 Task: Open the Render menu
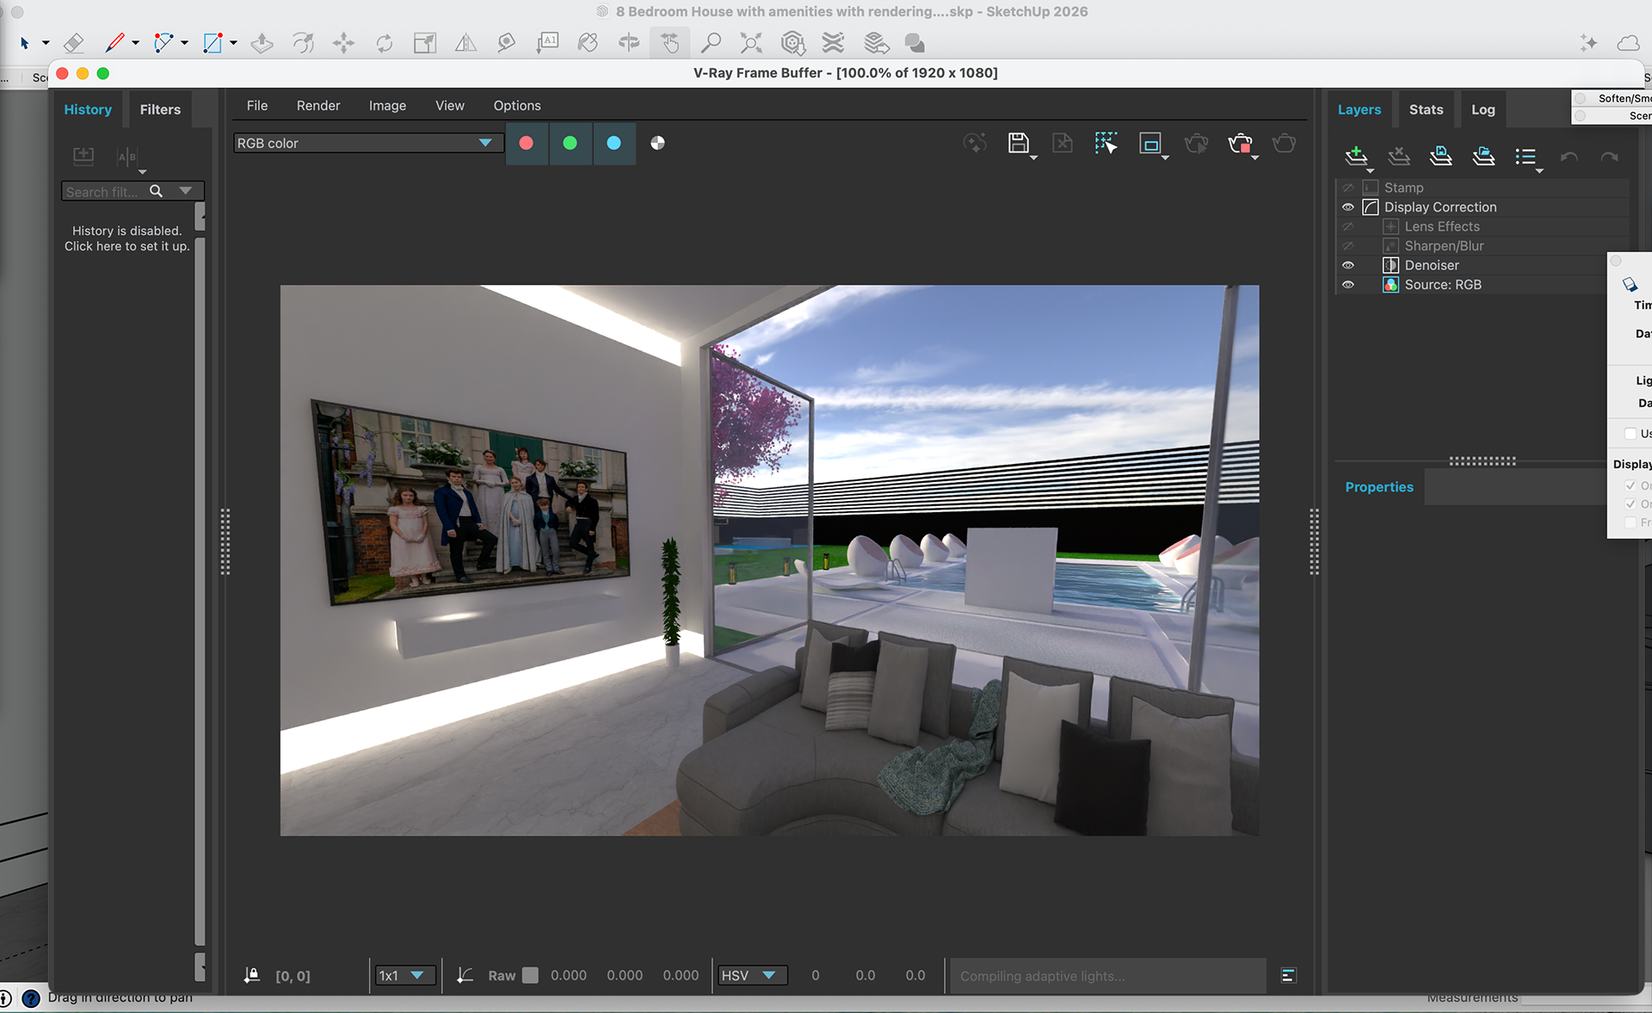pos(318,105)
